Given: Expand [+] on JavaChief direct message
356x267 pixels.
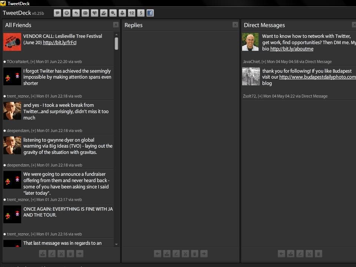Looking at the screenshot, I should coord(264,62).
